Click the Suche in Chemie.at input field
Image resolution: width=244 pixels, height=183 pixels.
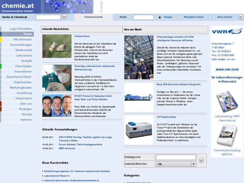click(48, 17)
